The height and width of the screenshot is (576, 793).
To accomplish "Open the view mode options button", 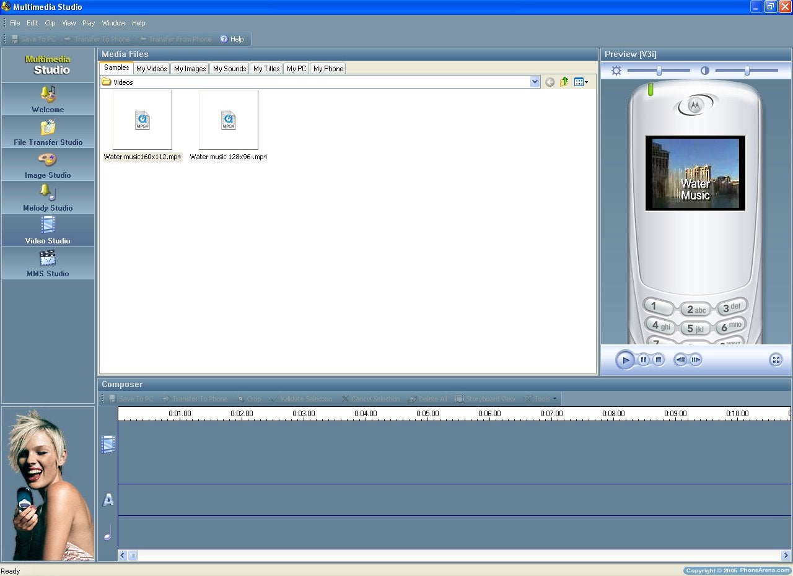I will click(x=581, y=82).
